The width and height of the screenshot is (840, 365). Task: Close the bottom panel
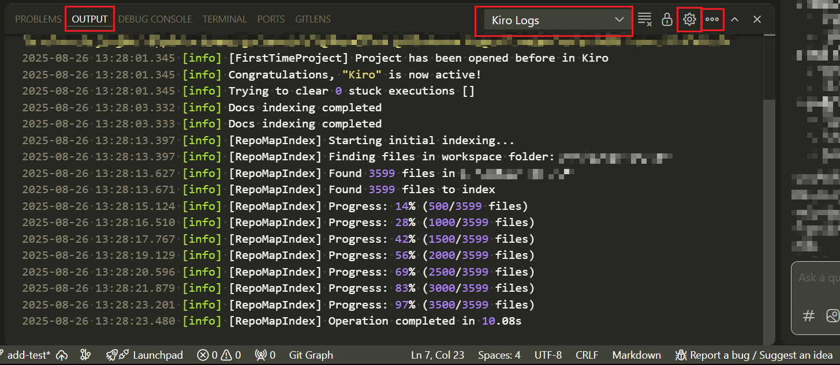click(x=757, y=20)
